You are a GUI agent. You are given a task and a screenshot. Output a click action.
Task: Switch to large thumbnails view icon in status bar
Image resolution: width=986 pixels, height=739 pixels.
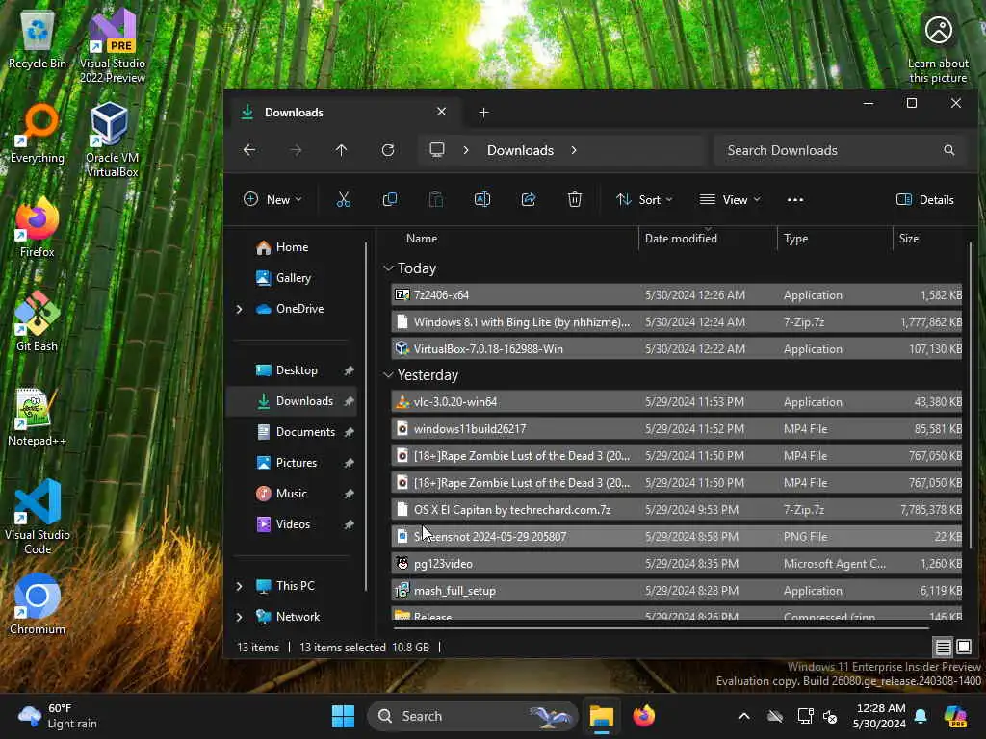click(964, 647)
